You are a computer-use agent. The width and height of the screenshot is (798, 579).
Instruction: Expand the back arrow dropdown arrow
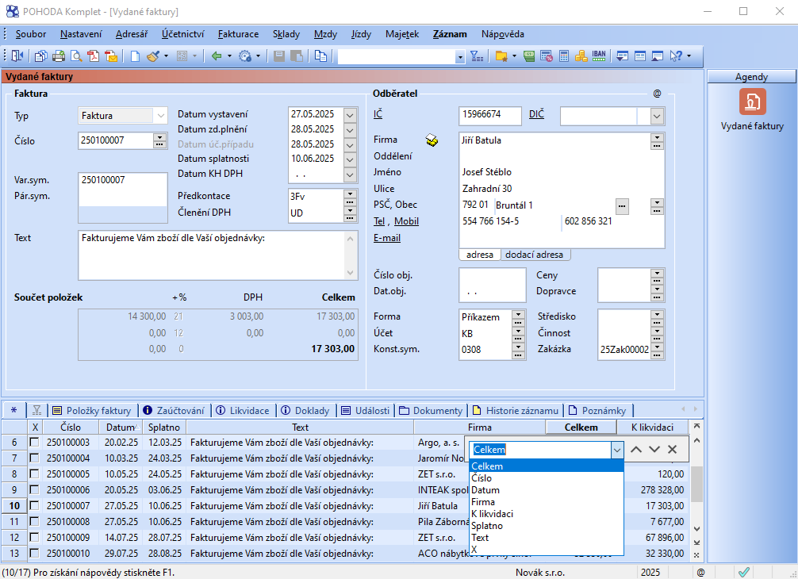pos(229,56)
